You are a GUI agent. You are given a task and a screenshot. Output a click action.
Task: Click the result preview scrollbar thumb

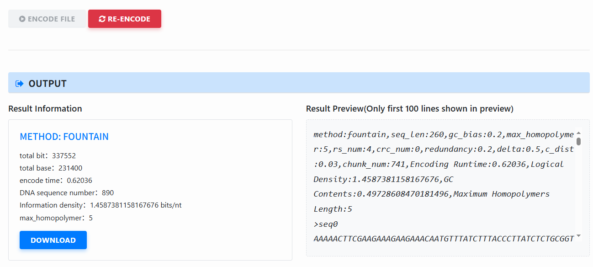point(578,141)
